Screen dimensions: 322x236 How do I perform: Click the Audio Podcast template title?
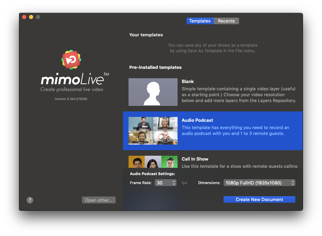tap(197, 120)
